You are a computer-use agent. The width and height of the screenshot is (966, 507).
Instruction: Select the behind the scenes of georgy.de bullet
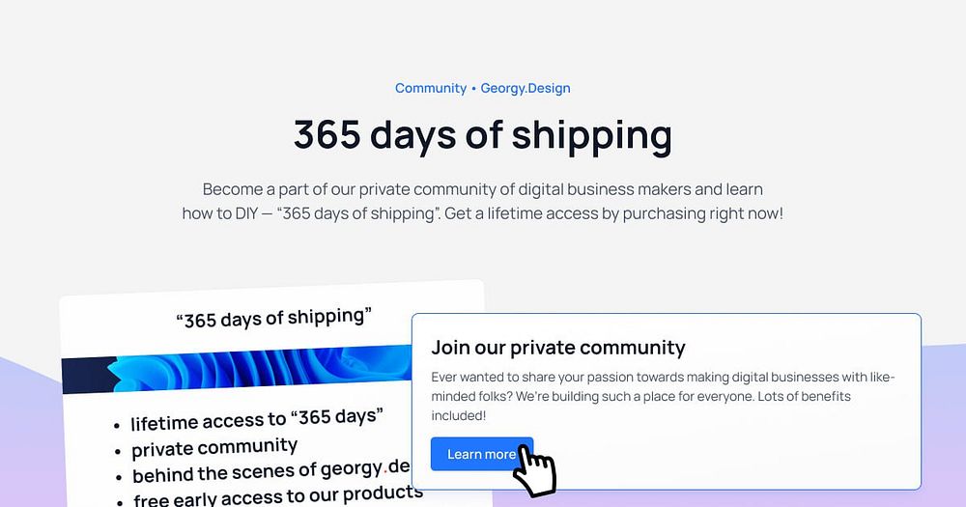point(270,471)
